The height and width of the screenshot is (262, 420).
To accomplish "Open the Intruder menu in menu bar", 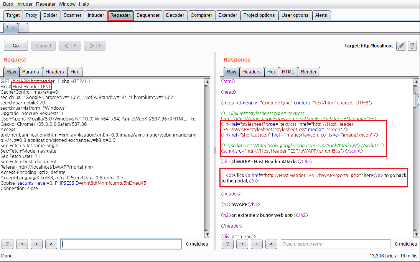I will 25,4.
